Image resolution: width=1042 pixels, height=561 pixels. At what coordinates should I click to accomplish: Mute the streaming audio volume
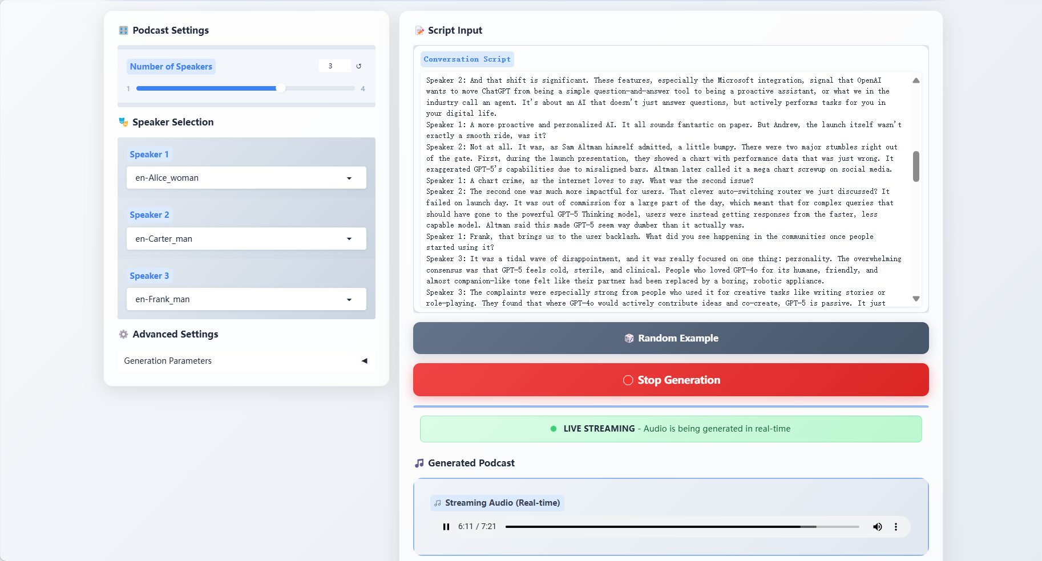pyautogui.click(x=877, y=527)
